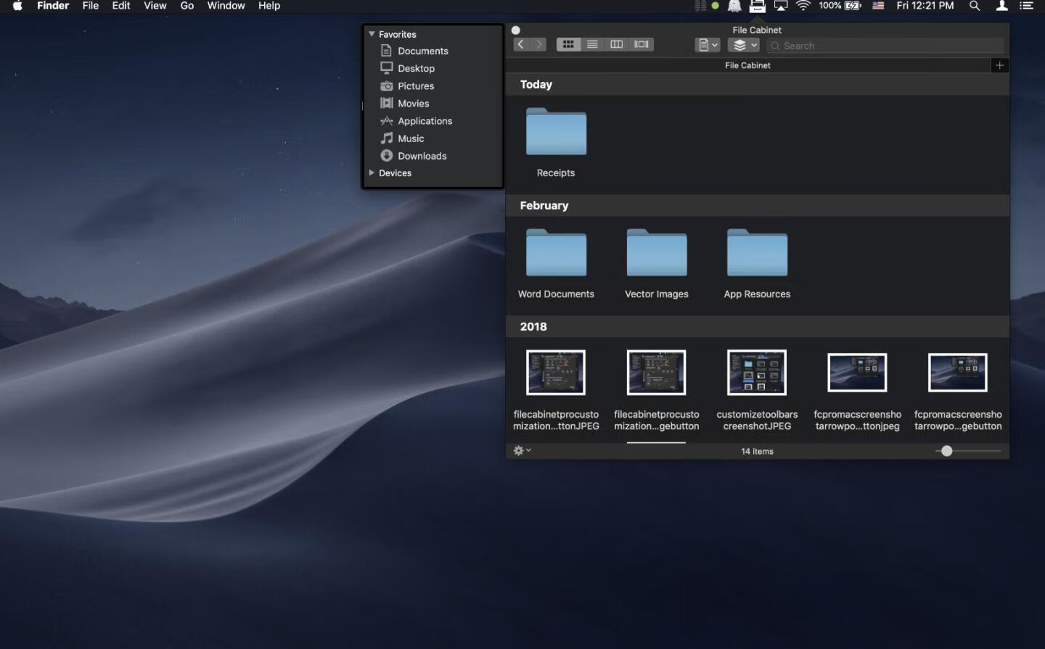Click the File Cabinet drawer menu bar icon
The height and width of the screenshot is (649, 1045).
[x=758, y=6]
